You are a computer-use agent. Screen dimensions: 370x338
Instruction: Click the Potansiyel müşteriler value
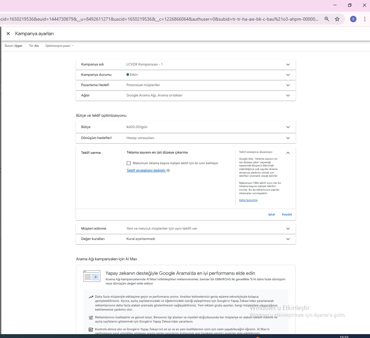(x=143, y=85)
